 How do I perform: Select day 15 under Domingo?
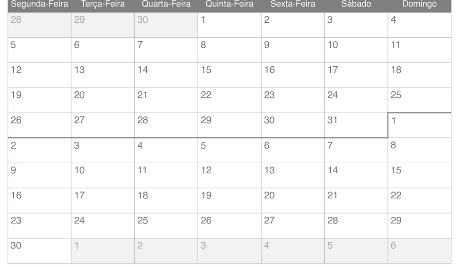(419, 176)
